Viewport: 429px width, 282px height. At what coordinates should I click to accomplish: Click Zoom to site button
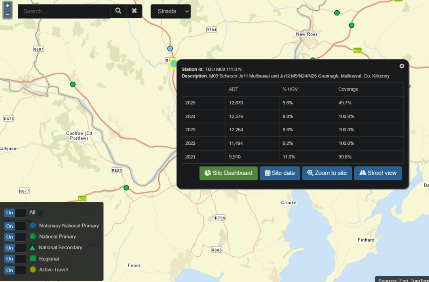click(x=327, y=173)
